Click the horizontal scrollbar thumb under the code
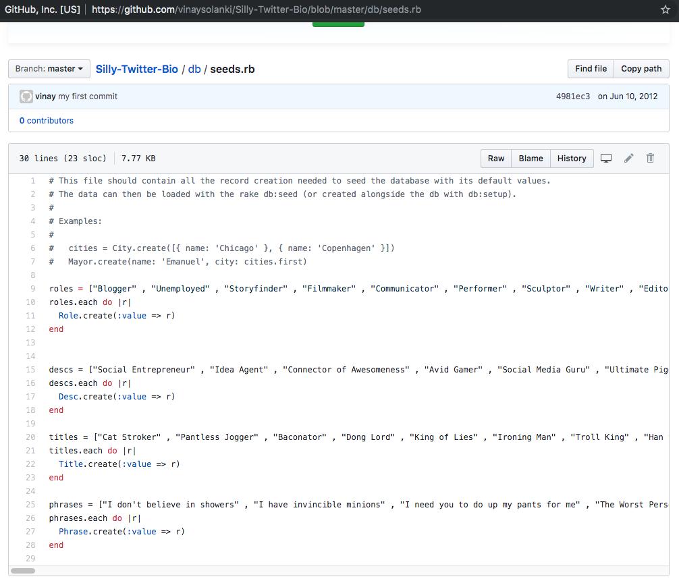Screen dimensions: 679x583 23,571
